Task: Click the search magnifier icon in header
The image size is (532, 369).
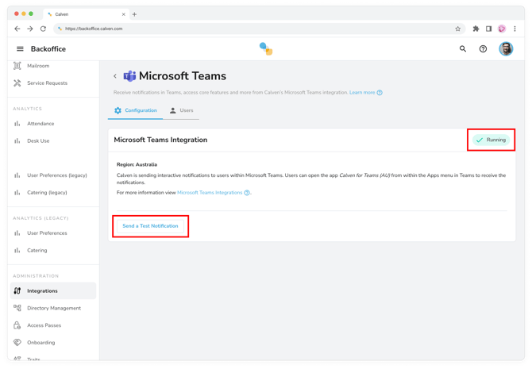Action: click(x=463, y=49)
